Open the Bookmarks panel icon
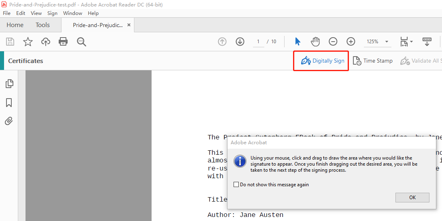 click(x=9, y=103)
